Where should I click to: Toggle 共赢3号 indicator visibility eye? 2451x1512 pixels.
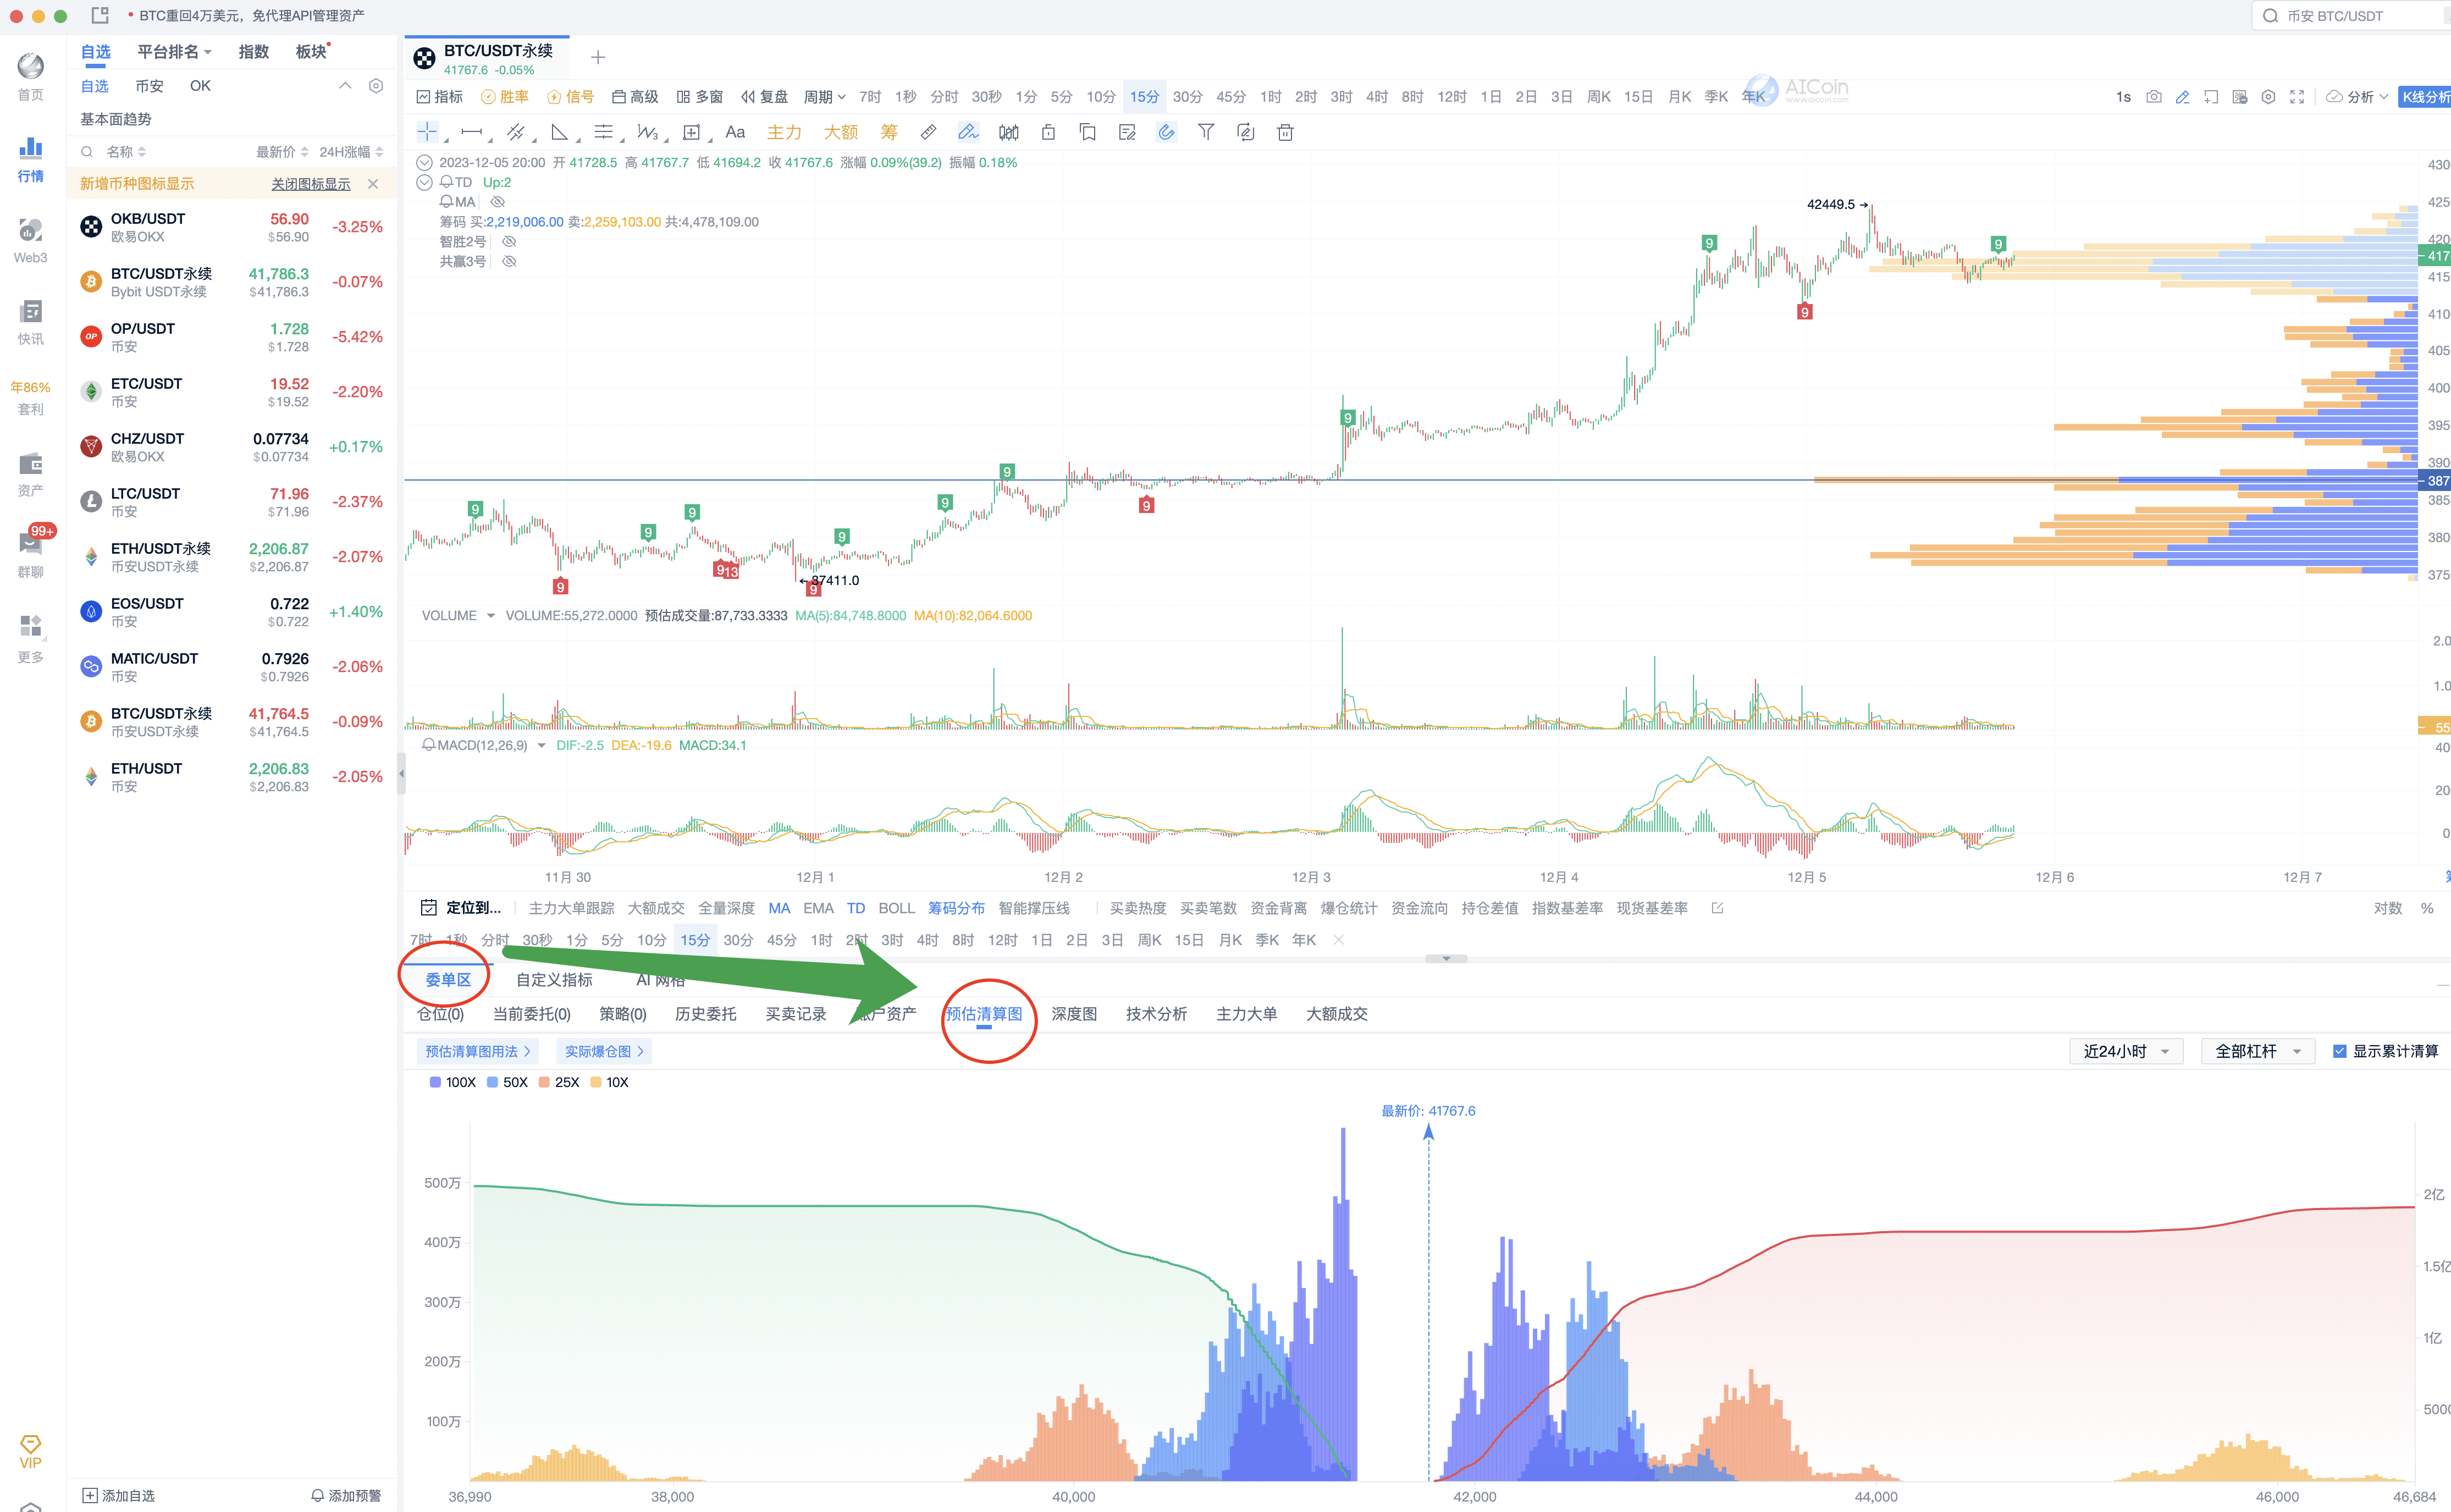(x=509, y=261)
